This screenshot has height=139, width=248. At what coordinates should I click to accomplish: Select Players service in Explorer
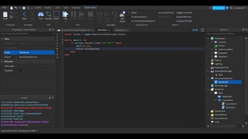click(x=218, y=60)
